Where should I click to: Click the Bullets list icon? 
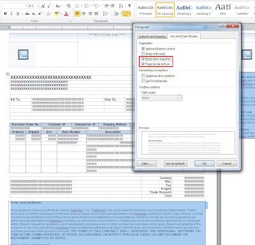[77, 6]
